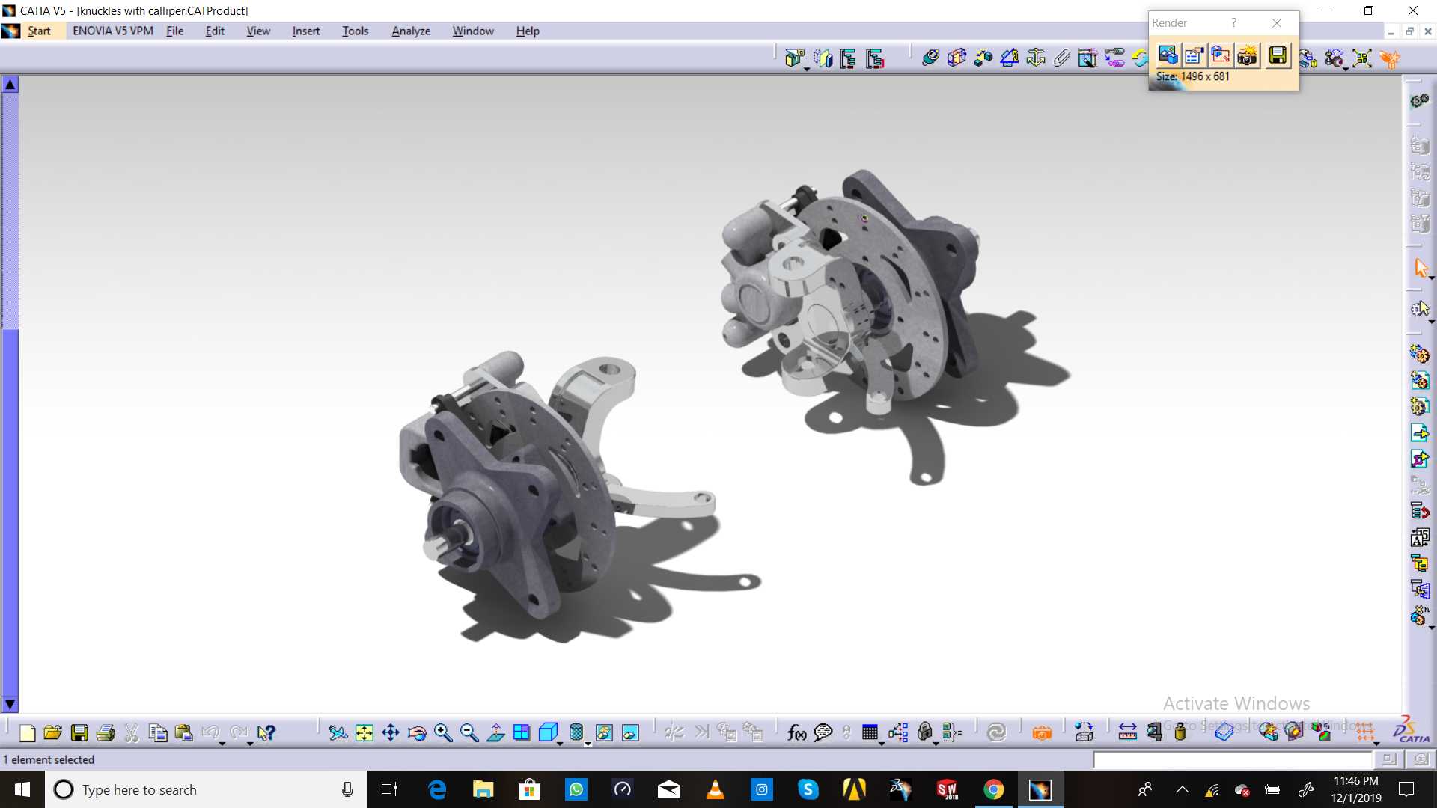Click the New document icon
1437x808 pixels.
28,733
